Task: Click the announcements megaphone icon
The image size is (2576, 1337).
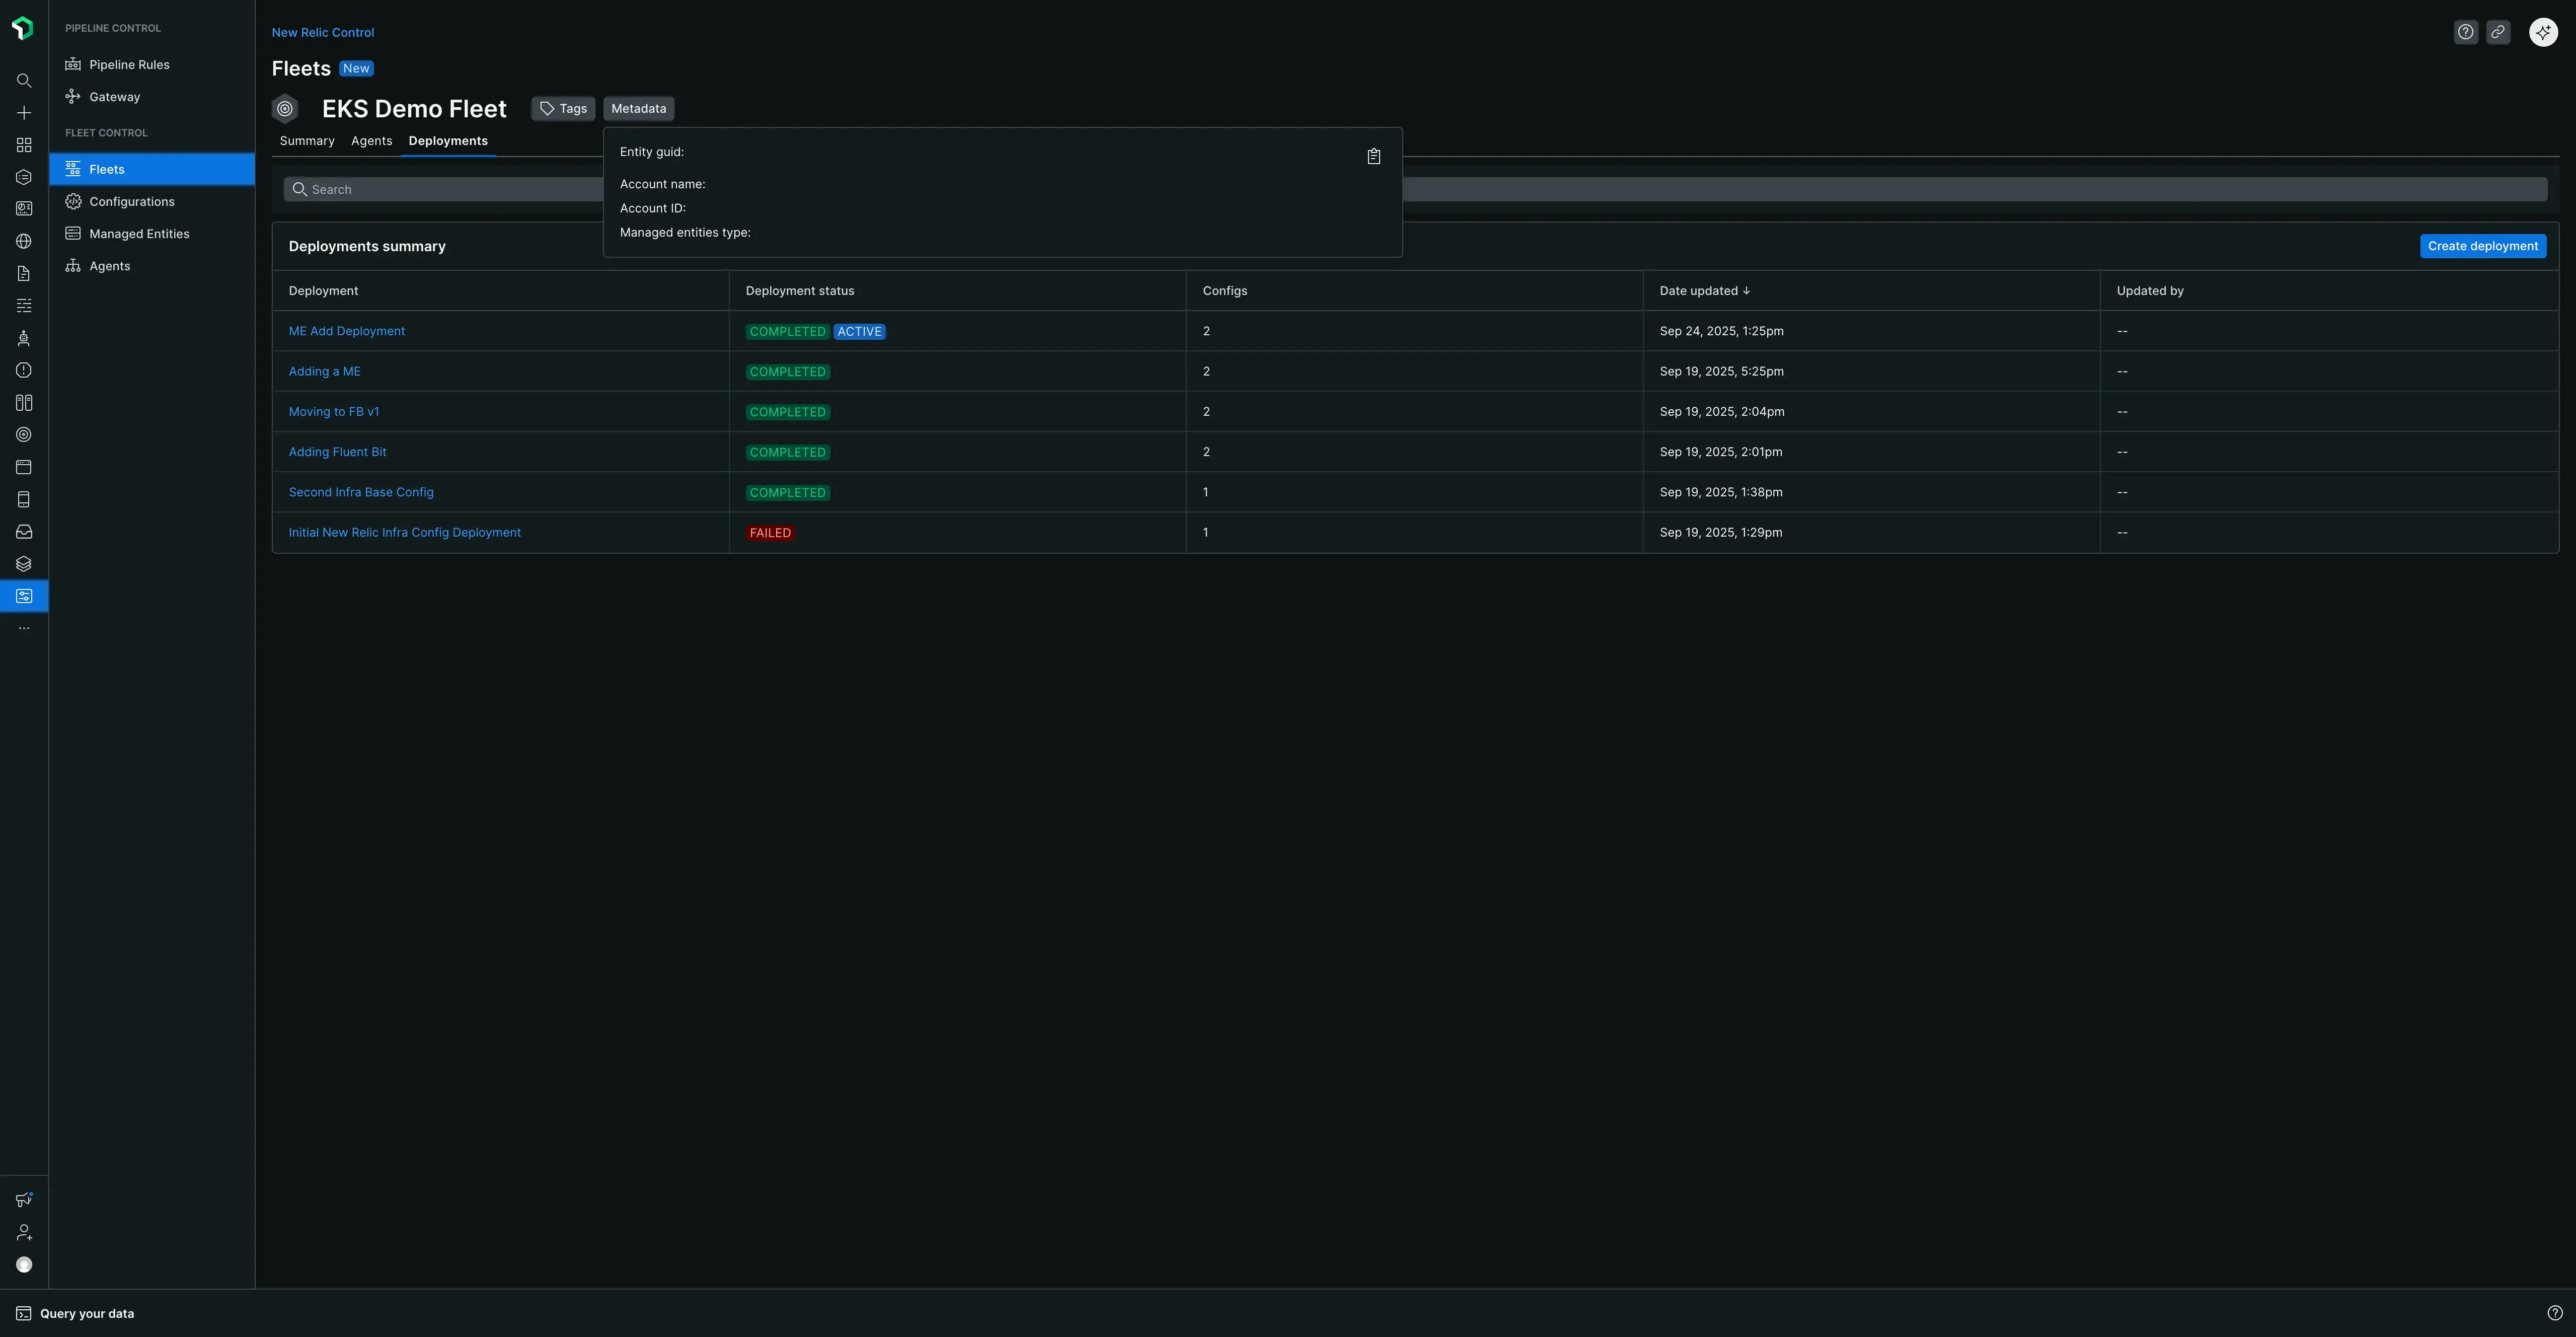Action: click(x=24, y=1199)
